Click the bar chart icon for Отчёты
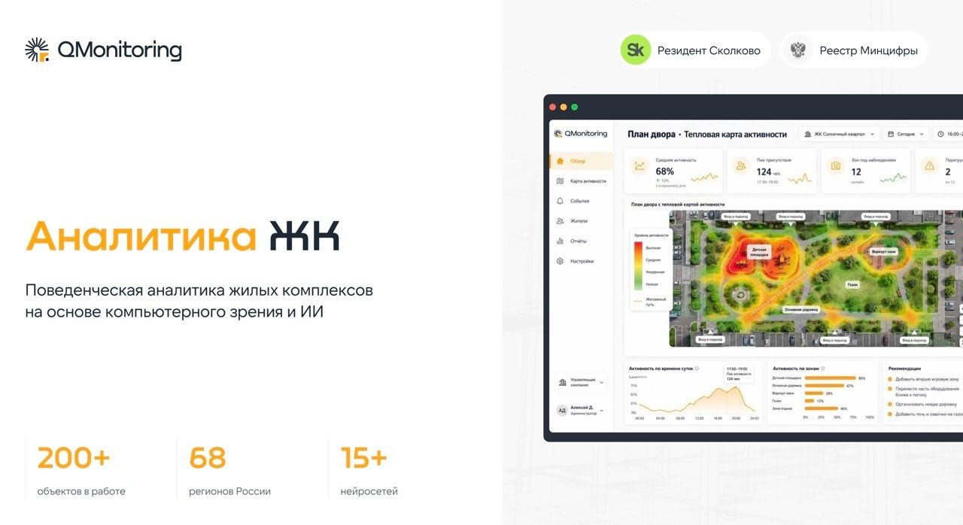The width and height of the screenshot is (963, 525). coord(560,241)
